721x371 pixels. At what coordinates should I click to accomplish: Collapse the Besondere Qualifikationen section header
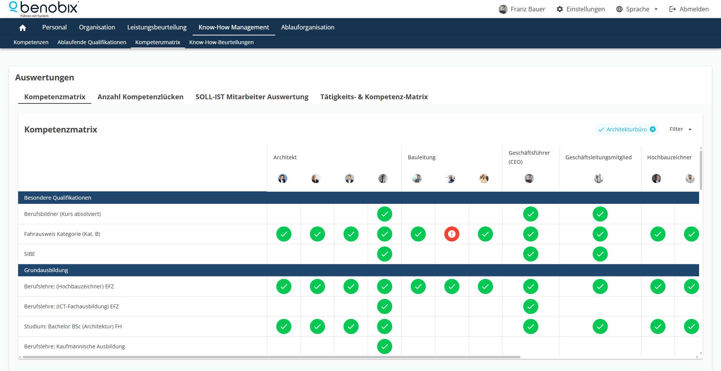(x=57, y=197)
